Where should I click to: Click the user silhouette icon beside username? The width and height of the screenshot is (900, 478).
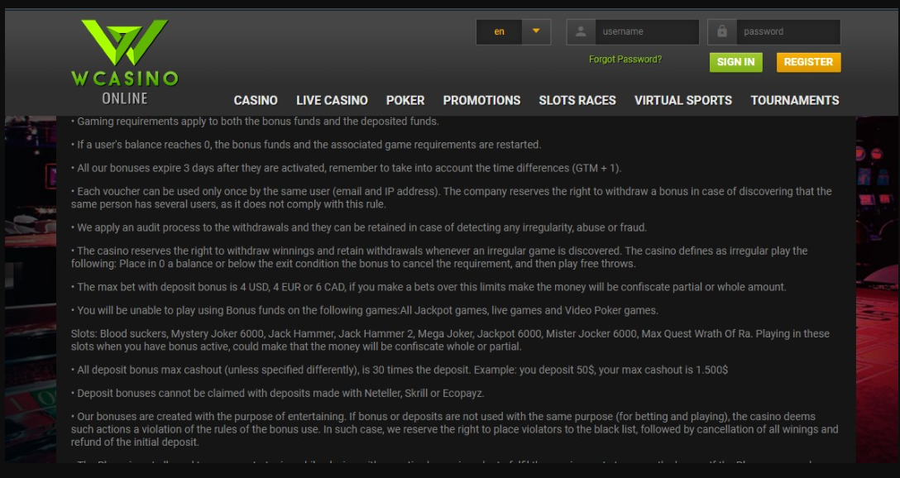581,31
